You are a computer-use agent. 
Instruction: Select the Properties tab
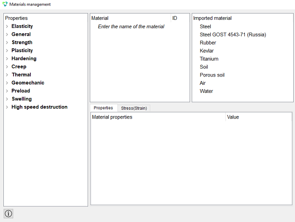click(103, 108)
